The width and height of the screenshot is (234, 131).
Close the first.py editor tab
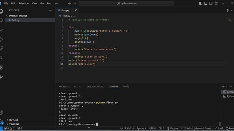pyautogui.click(x=76, y=10)
